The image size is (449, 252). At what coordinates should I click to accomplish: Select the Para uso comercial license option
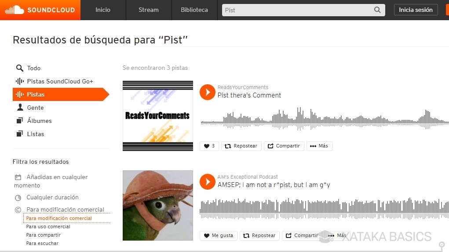point(48,227)
